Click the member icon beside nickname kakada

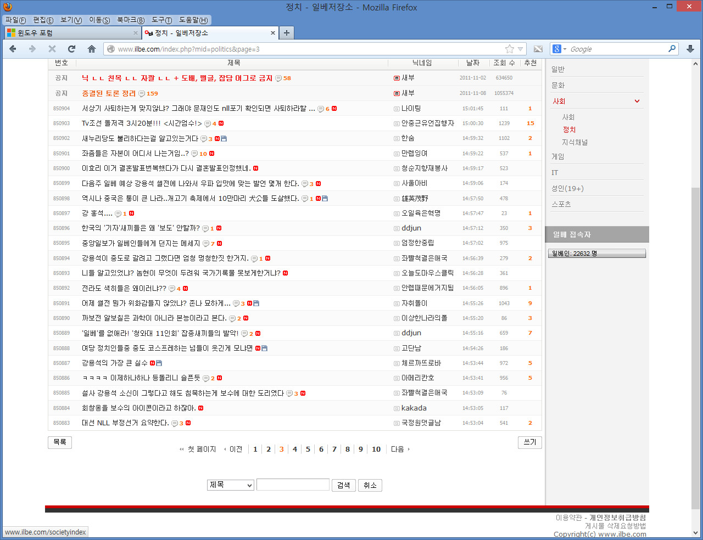pos(397,408)
